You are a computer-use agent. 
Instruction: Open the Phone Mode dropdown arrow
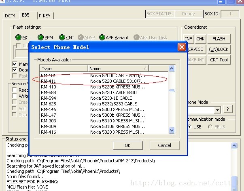217,110
